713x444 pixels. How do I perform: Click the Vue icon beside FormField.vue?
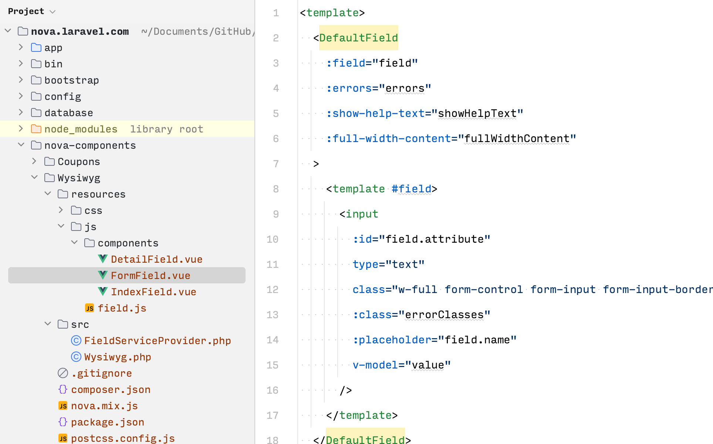103,275
